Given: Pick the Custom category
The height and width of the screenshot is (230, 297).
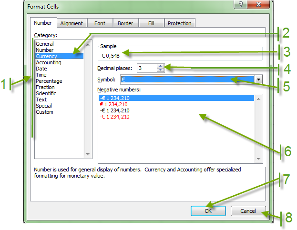Looking at the screenshot, I should [44, 112].
